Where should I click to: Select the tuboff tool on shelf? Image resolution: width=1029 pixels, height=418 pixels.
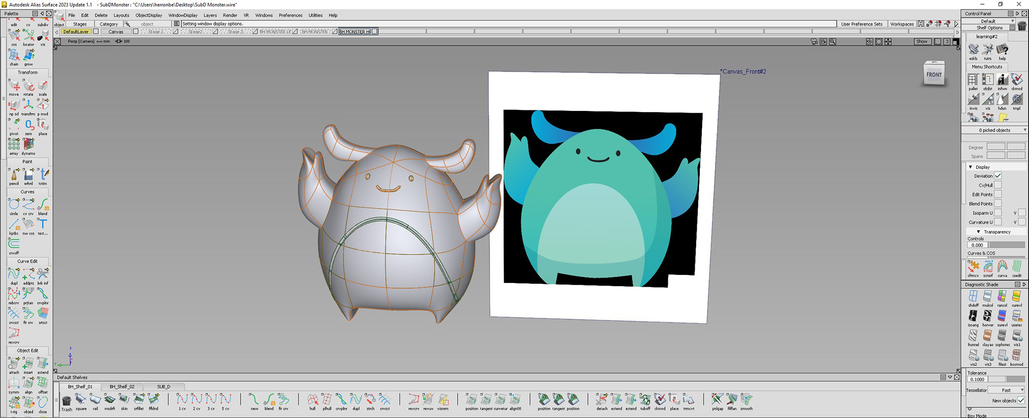click(645, 401)
